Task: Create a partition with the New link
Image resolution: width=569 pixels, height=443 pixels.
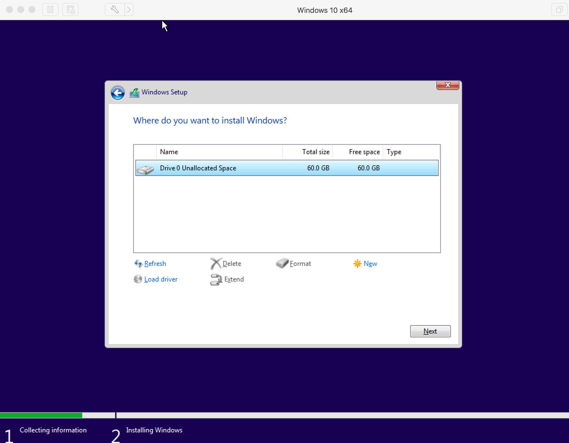Action: (370, 264)
